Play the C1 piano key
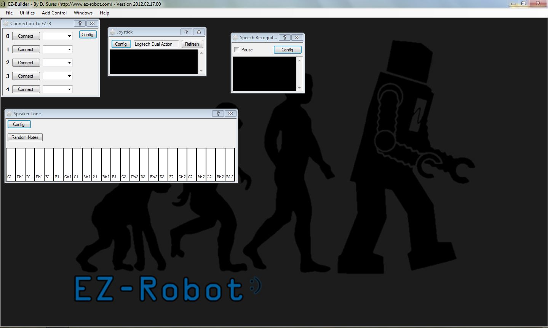The image size is (548, 328). tap(11, 164)
